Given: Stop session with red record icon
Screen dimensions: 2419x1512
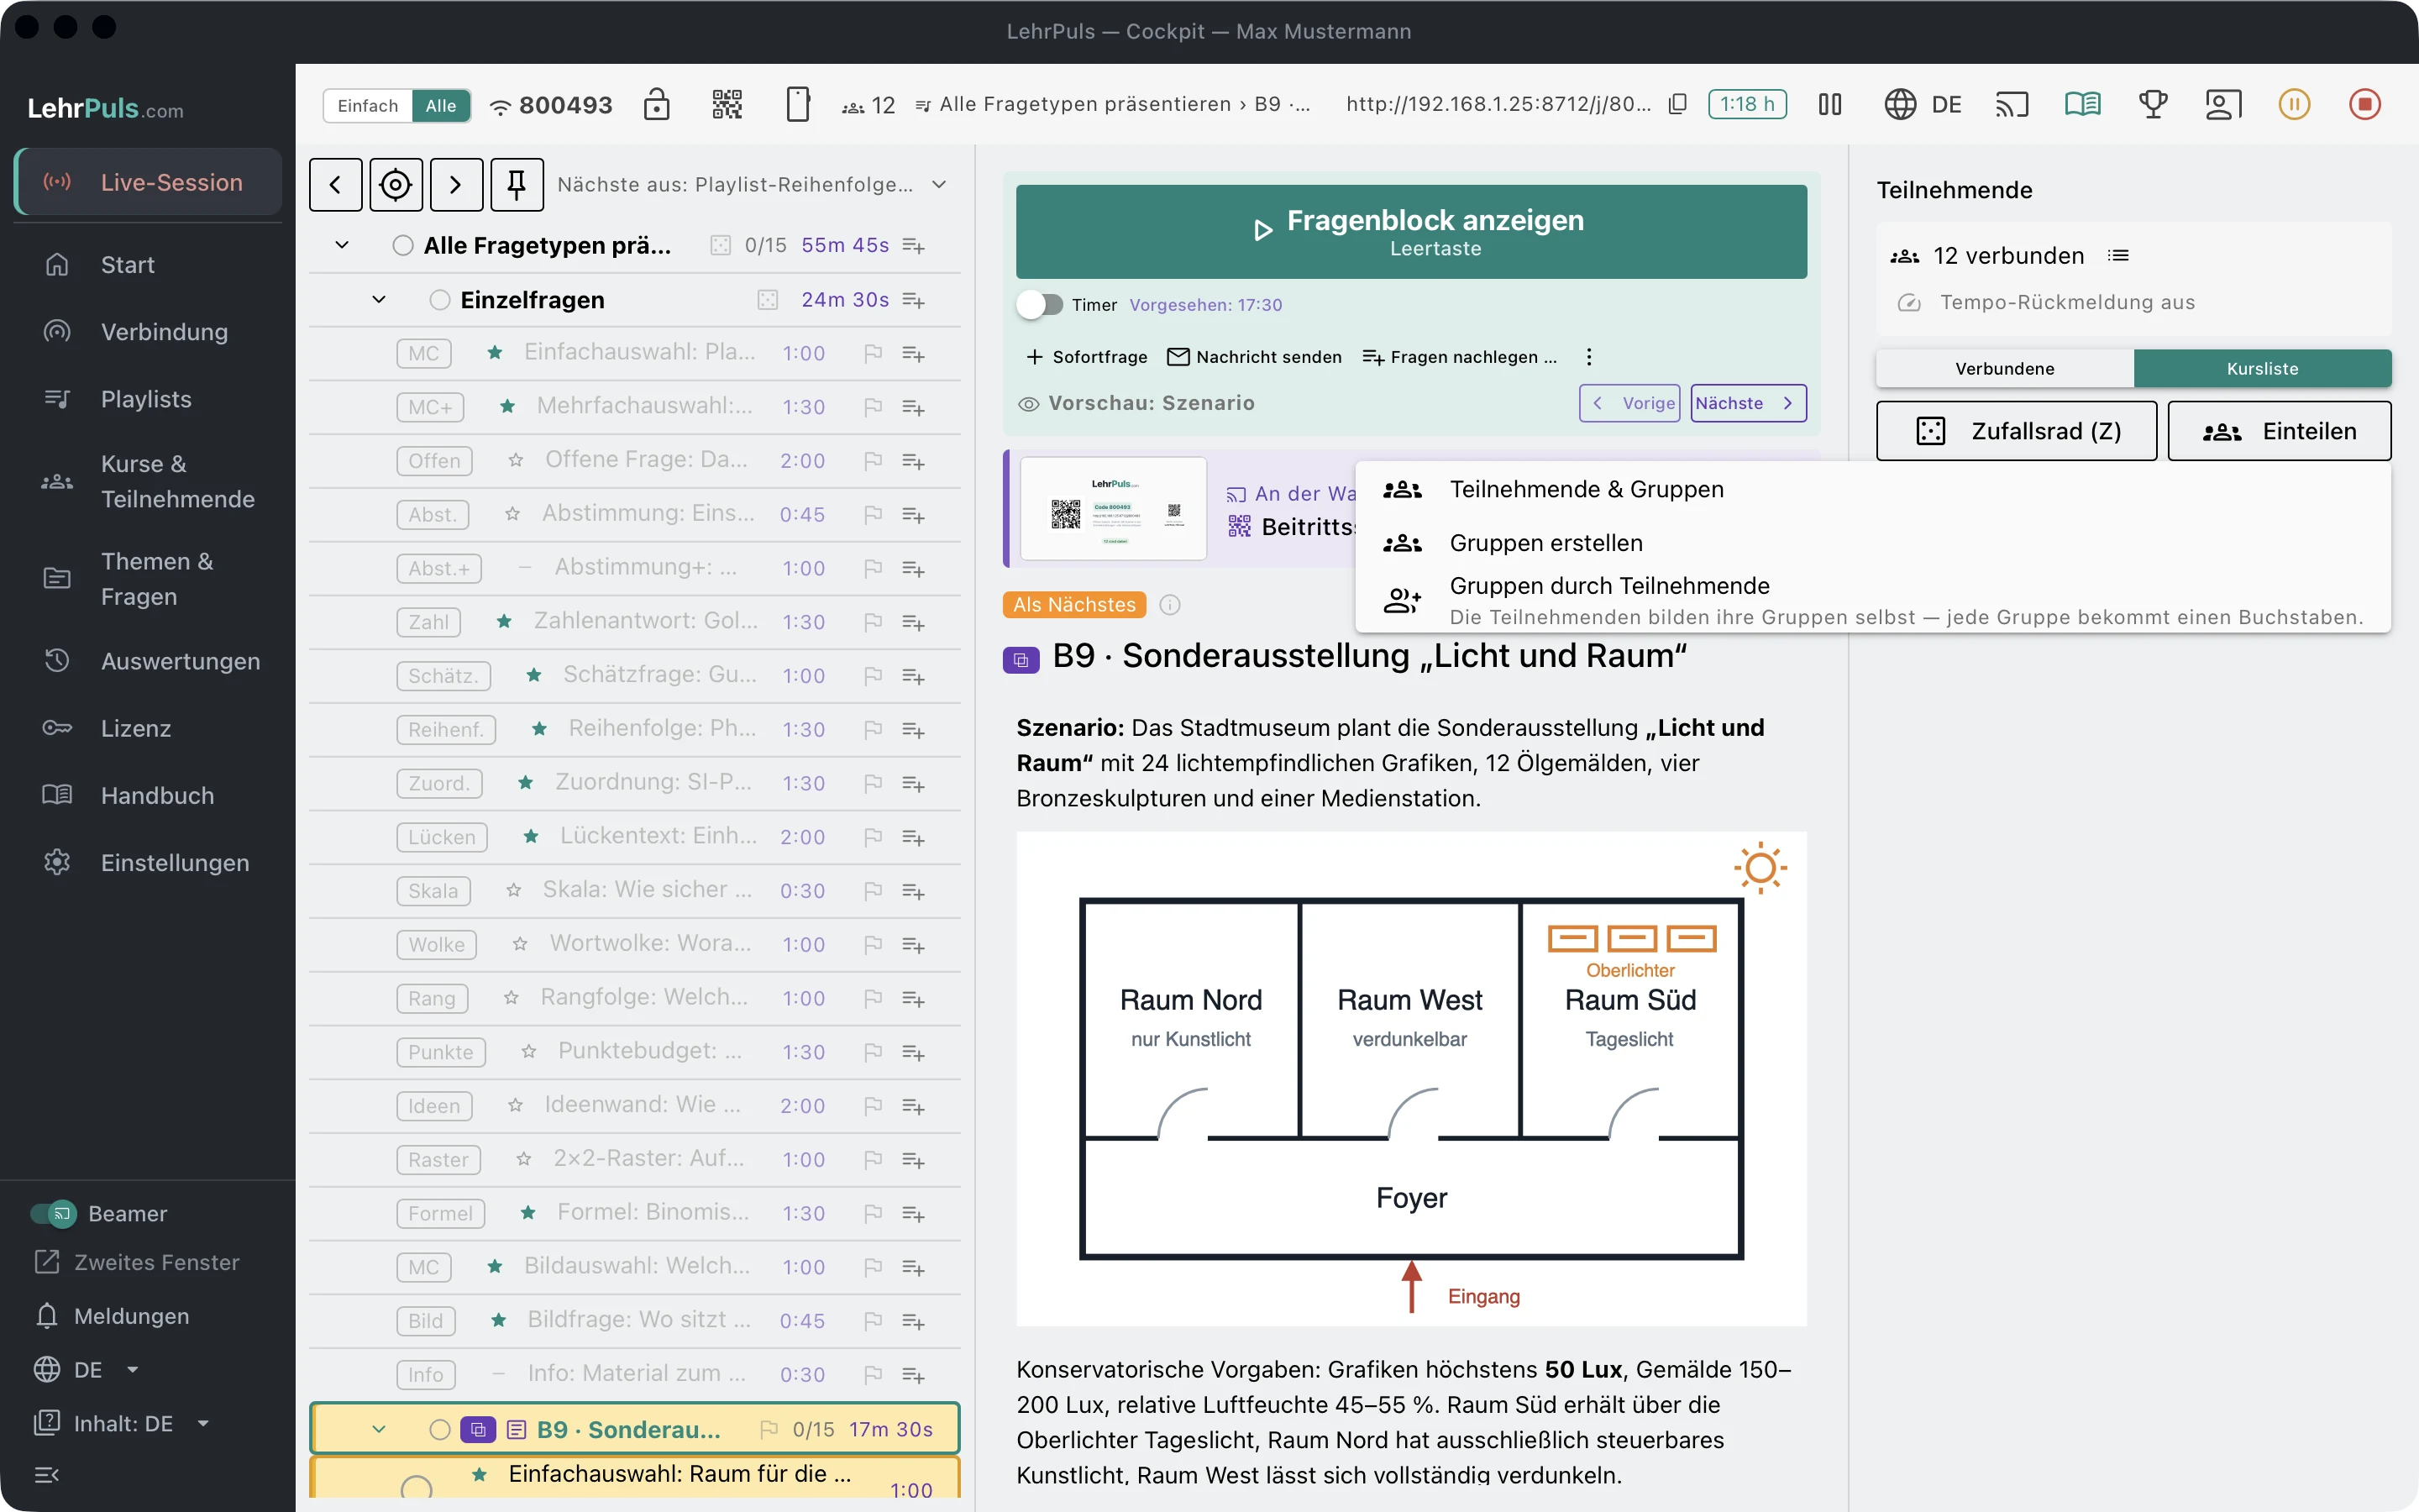Looking at the screenshot, I should pos(2364,104).
